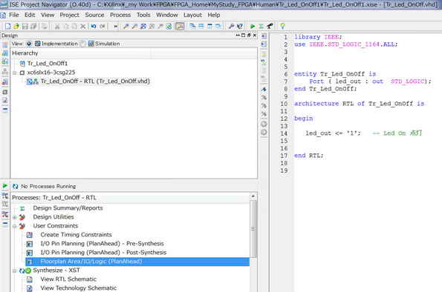Click the Undo arrow icon
Screen dimensions: 442x292
point(94,27)
